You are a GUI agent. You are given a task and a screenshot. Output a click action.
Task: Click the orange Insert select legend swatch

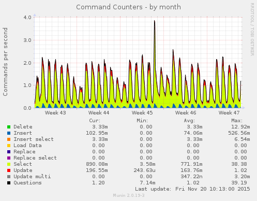pyautogui.click(x=9, y=139)
